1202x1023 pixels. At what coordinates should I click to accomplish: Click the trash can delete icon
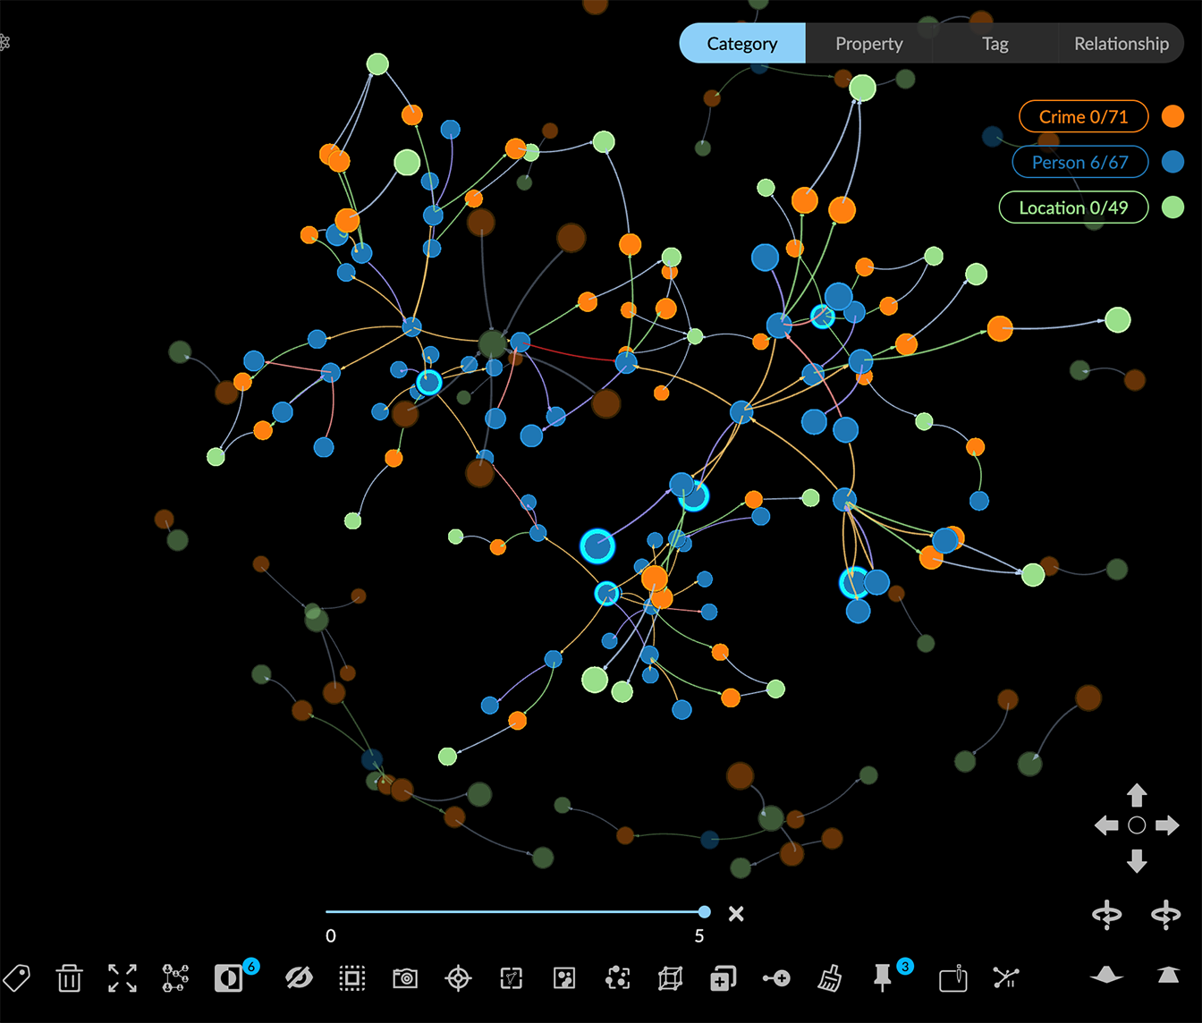(69, 978)
